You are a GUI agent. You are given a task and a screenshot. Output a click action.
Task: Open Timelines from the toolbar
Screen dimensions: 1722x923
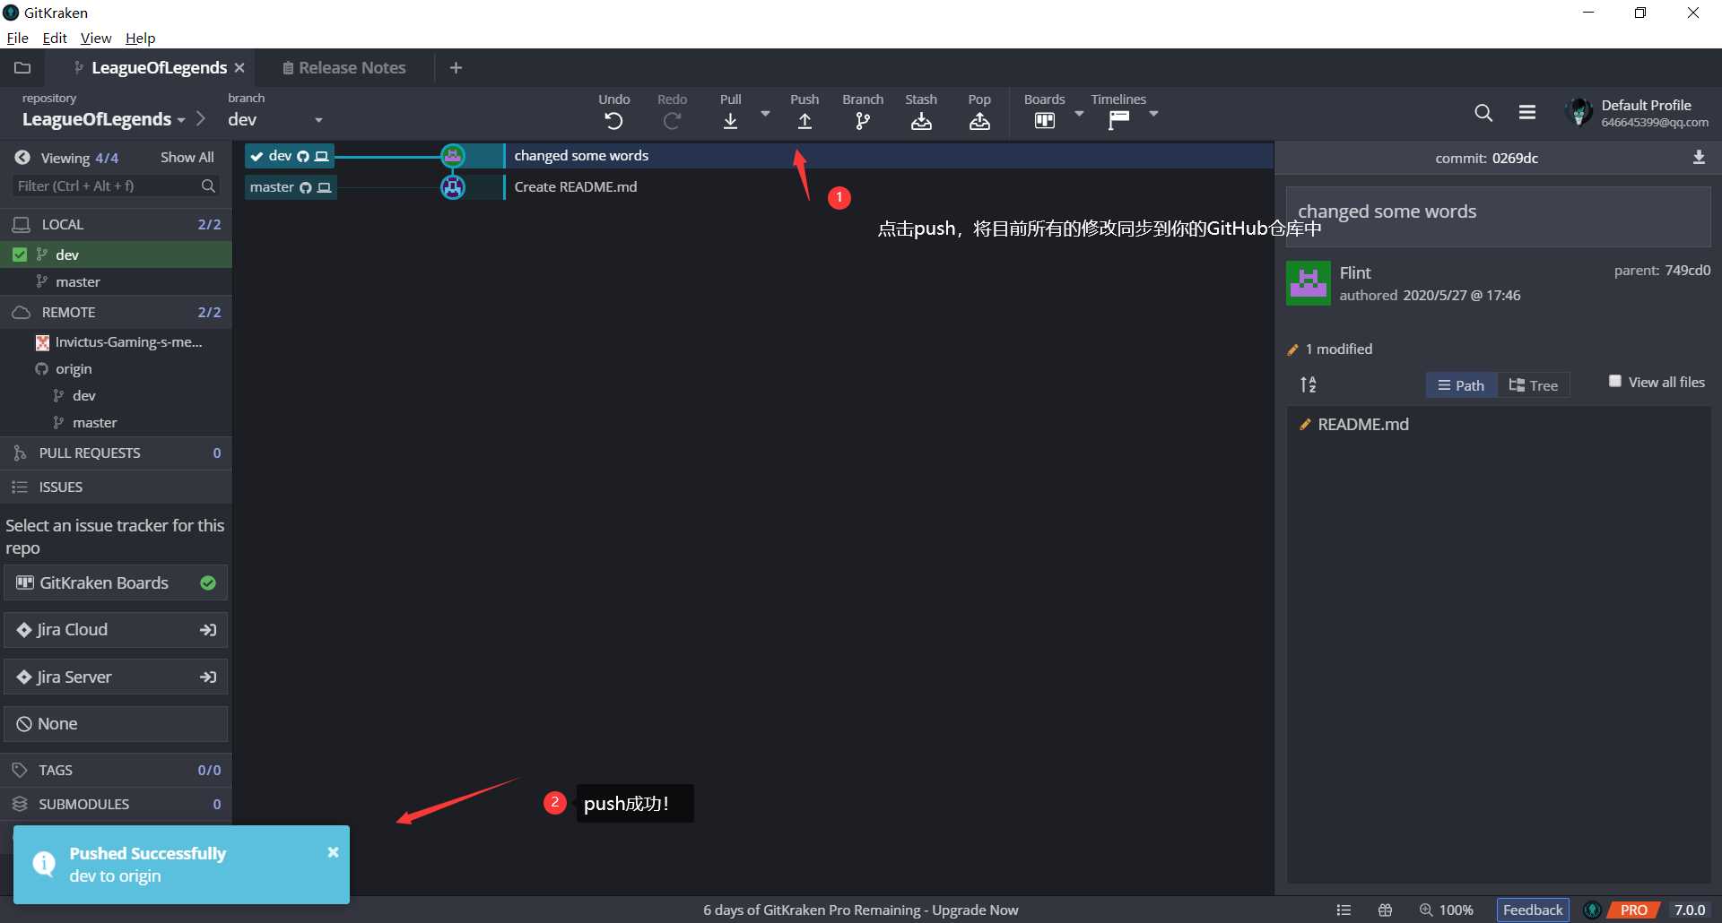1118,120
